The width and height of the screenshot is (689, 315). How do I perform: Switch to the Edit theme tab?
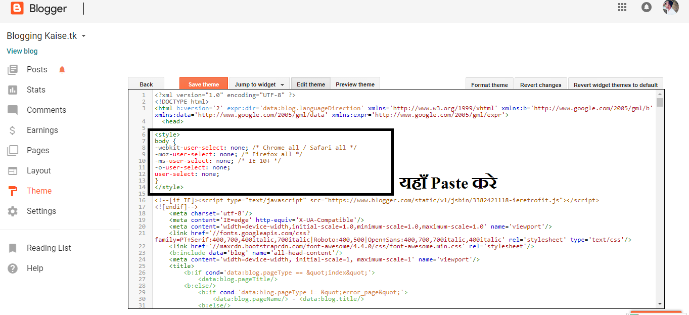point(311,84)
